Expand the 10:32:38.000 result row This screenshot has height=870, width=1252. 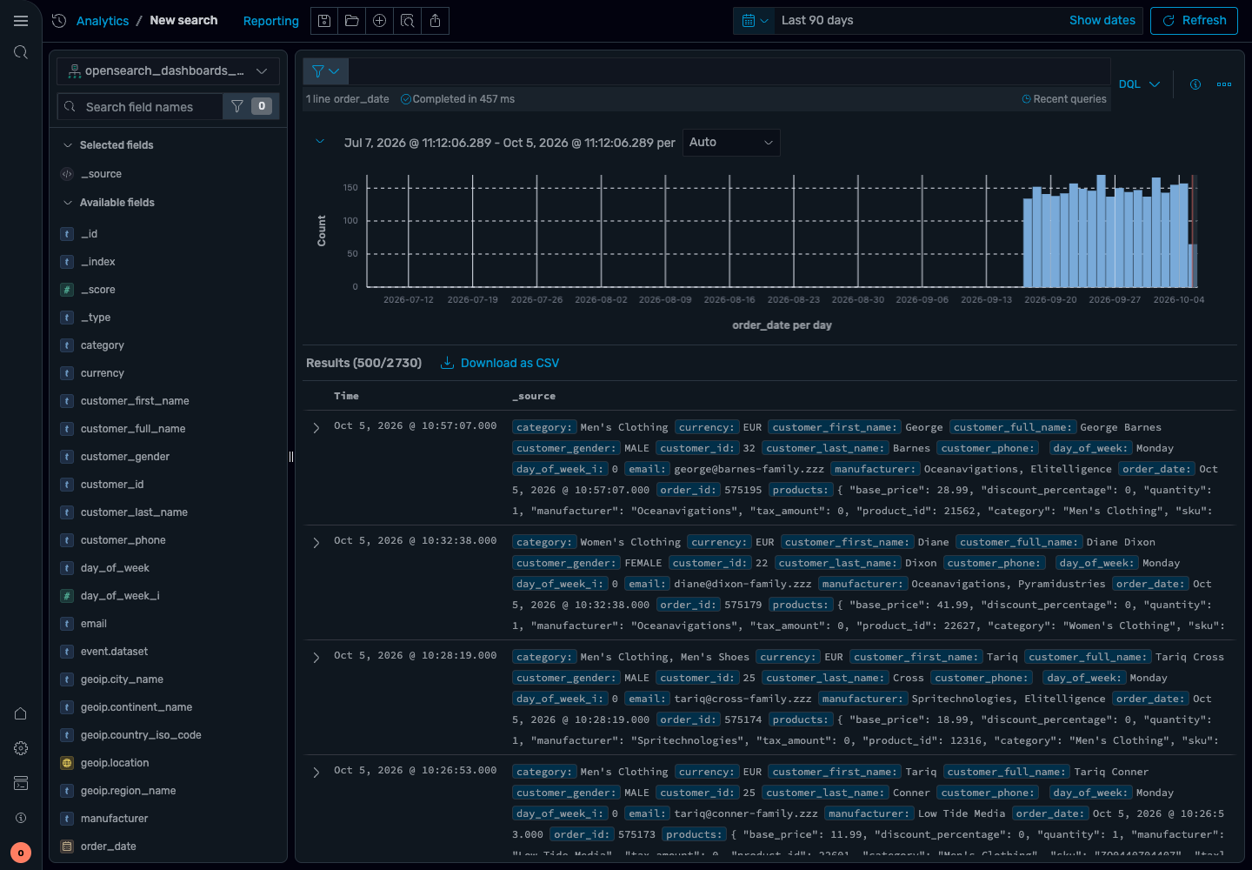(x=316, y=542)
